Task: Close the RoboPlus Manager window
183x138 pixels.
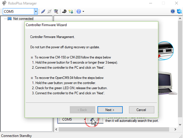Action: [x=176, y=3]
